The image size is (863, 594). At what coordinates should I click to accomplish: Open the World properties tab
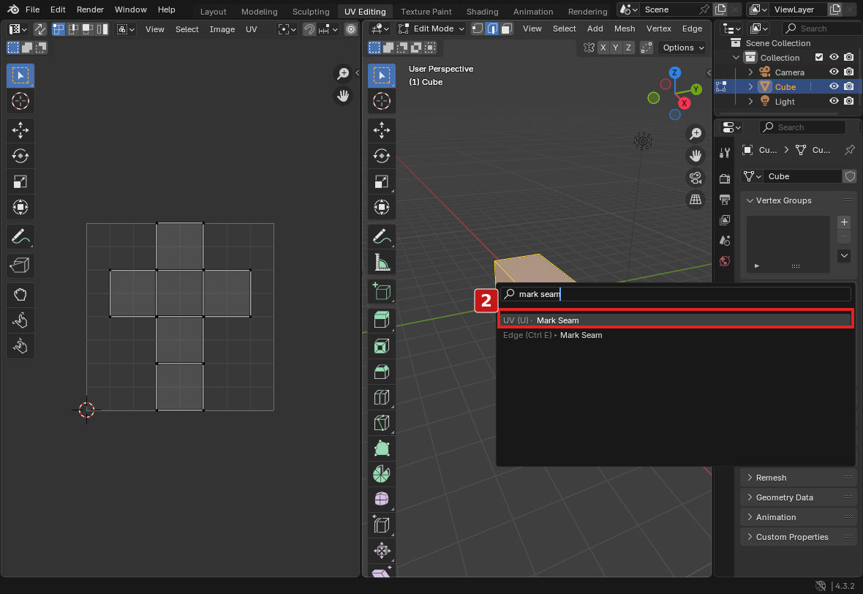[x=725, y=261]
